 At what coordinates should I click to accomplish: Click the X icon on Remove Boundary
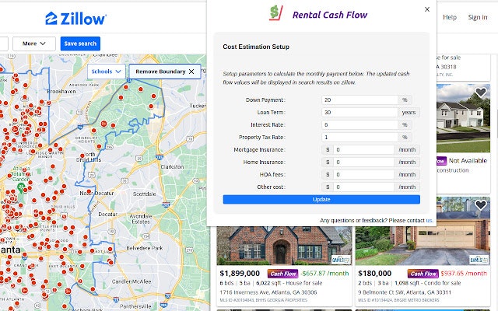click(191, 72)
